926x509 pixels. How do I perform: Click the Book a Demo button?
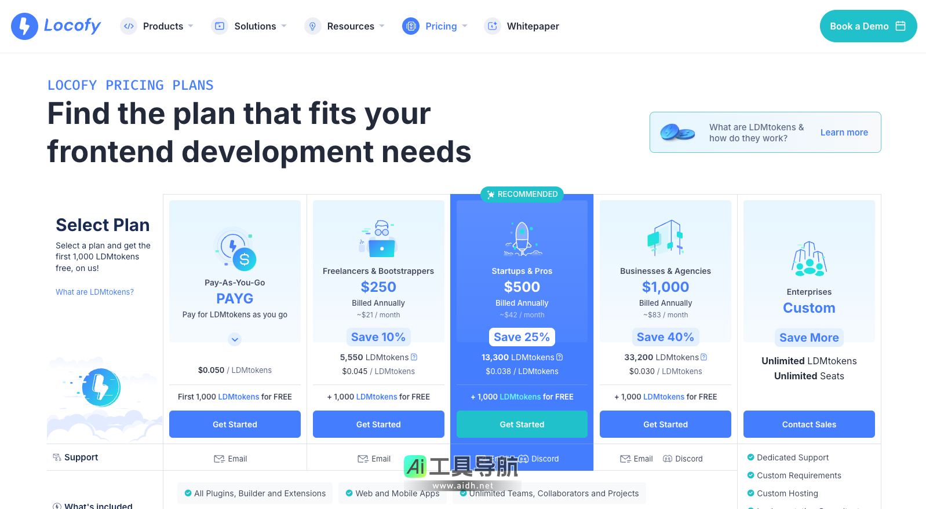[868, 26]
